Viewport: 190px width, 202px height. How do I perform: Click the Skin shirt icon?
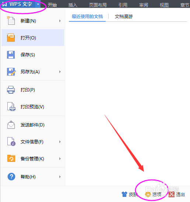[x=124, y=194]
